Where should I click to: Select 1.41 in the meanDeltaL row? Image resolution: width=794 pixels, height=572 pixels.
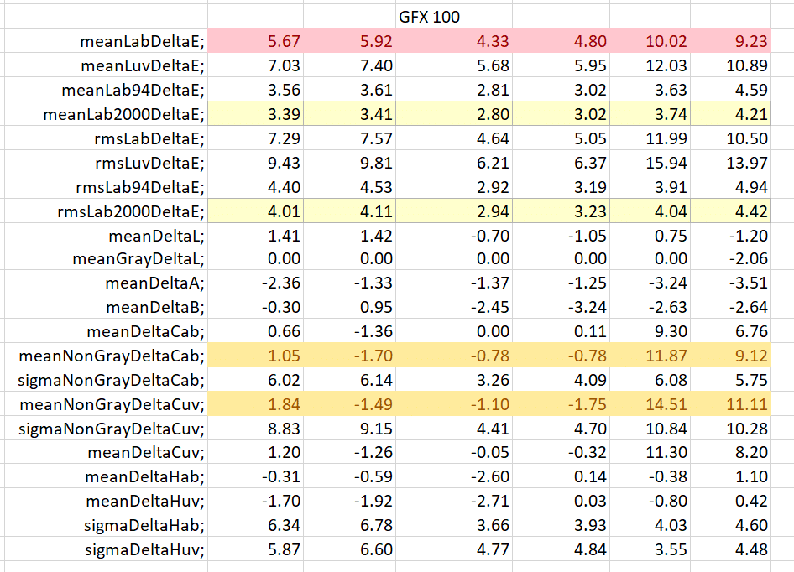(284, 236)
